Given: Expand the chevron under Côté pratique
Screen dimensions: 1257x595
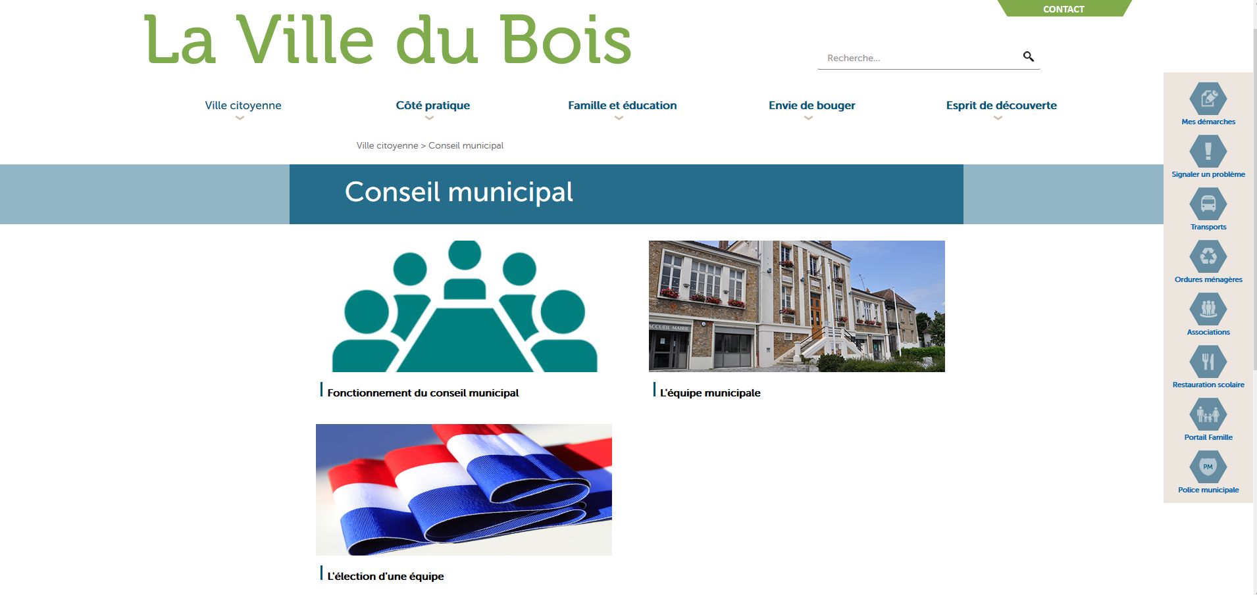Looking at the screenshot, I should 430,118.
